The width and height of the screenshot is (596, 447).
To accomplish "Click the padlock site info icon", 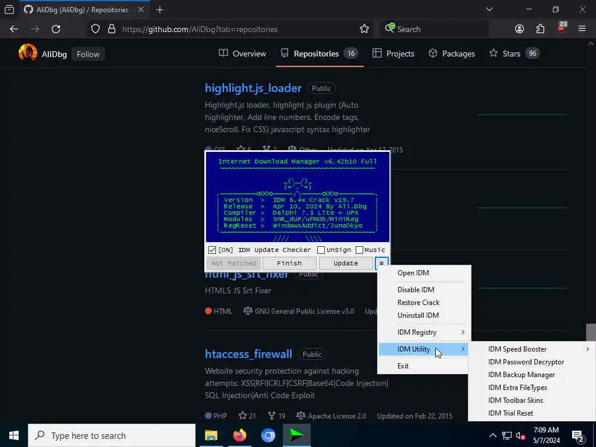I will tap(112, 29).
